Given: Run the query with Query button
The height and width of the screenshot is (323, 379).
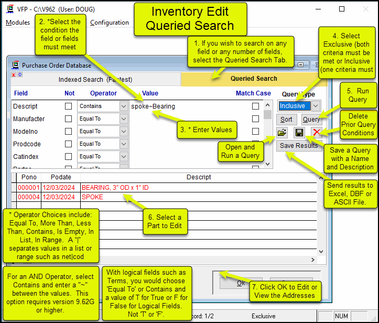Looking at the screenshot, I should (x=311, y=120).
